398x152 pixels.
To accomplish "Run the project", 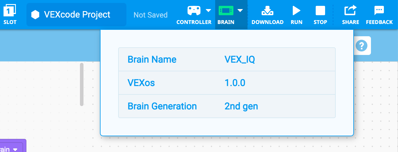I will [x=296, y=14].
